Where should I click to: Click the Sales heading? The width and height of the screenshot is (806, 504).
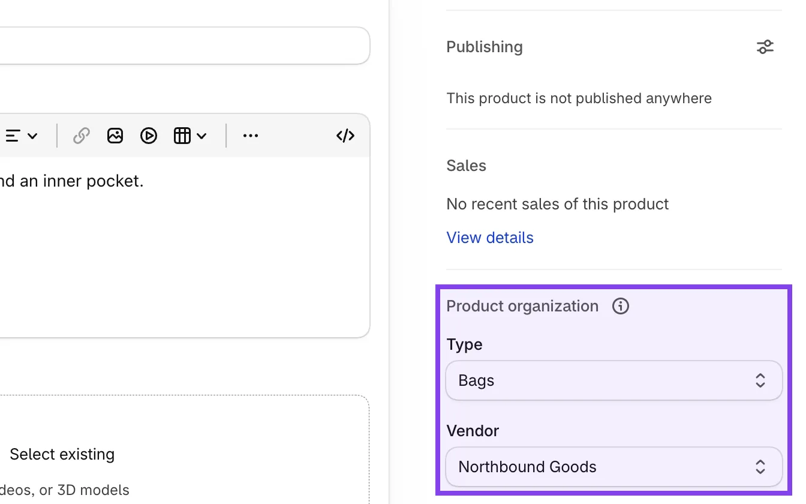click(x=466, y=166)
